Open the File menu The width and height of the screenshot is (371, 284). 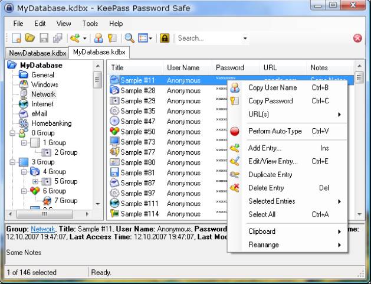click(18, 24)
